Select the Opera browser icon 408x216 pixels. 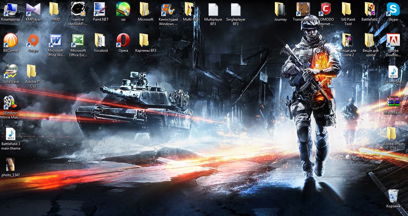click(123, 40)
